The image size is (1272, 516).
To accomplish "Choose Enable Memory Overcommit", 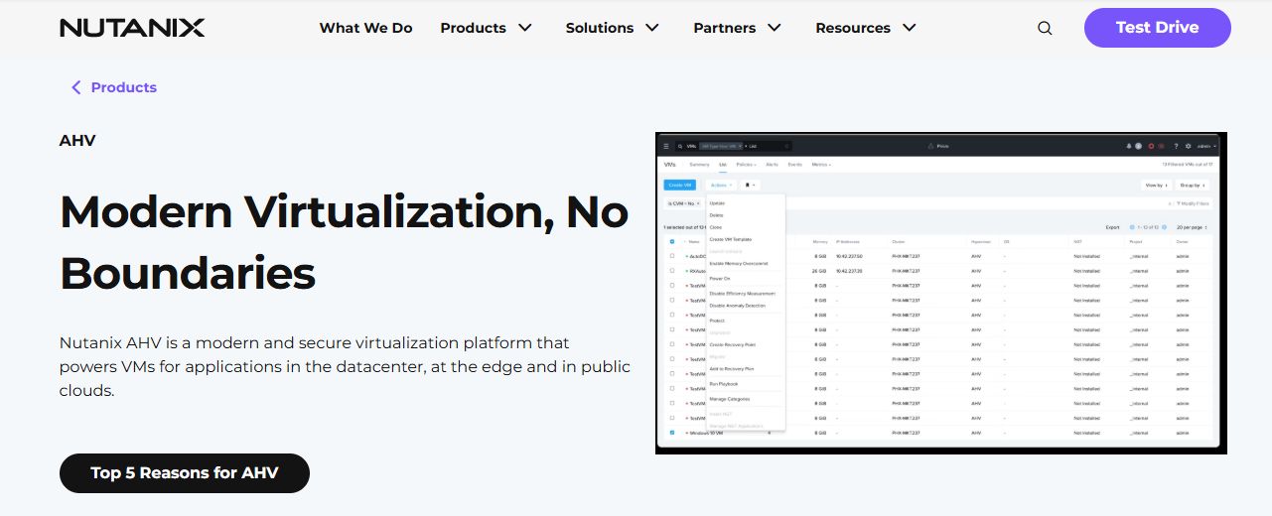I will click(739, 264).
